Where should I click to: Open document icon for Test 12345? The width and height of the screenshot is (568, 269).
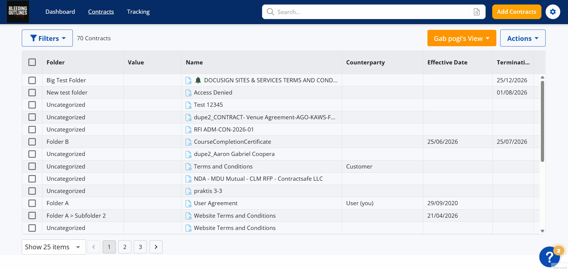pyautogui.click(x=188, y=105)
